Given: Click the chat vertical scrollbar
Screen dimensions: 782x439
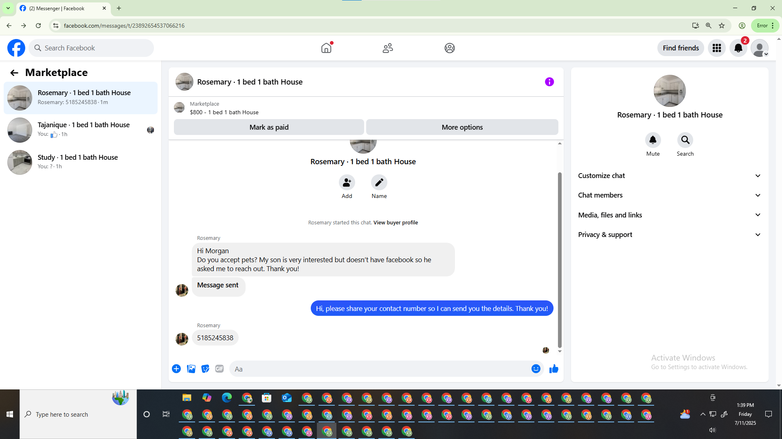Looking at the screenshot, I should pos(560,260).
